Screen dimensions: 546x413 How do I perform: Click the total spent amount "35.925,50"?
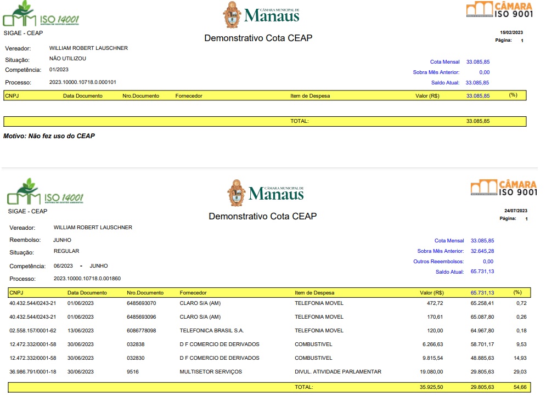[x=431, y=387]
